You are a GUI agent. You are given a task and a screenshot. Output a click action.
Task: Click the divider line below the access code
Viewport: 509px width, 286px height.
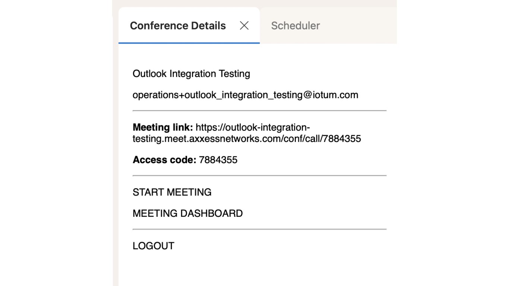point(259,175)
